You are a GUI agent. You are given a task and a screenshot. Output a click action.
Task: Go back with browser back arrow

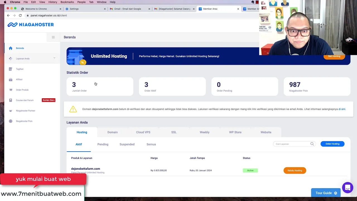8,15
